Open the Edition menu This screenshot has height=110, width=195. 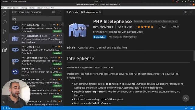(9, 8)
